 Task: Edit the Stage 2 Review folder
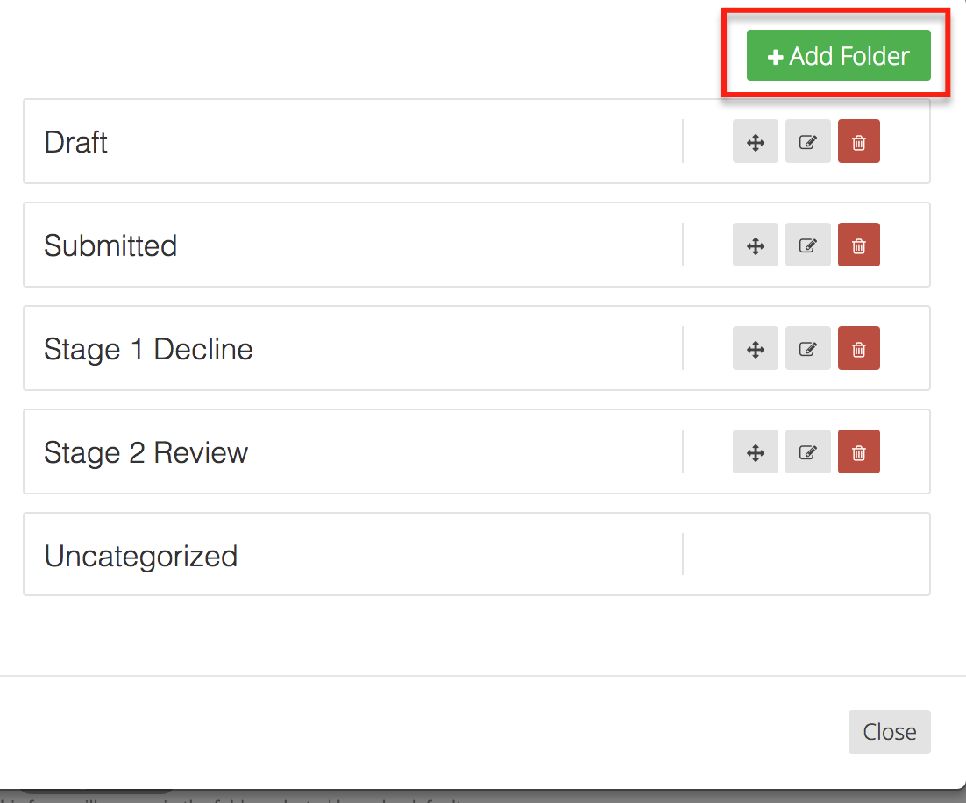(x=807, y=451)
